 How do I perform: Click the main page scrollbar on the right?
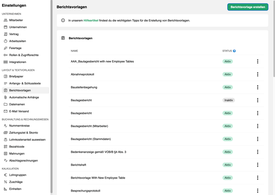(274, 39)
